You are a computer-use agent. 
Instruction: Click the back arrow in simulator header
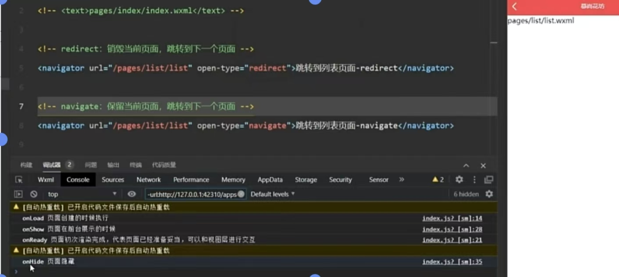click(x=515, y=6)
